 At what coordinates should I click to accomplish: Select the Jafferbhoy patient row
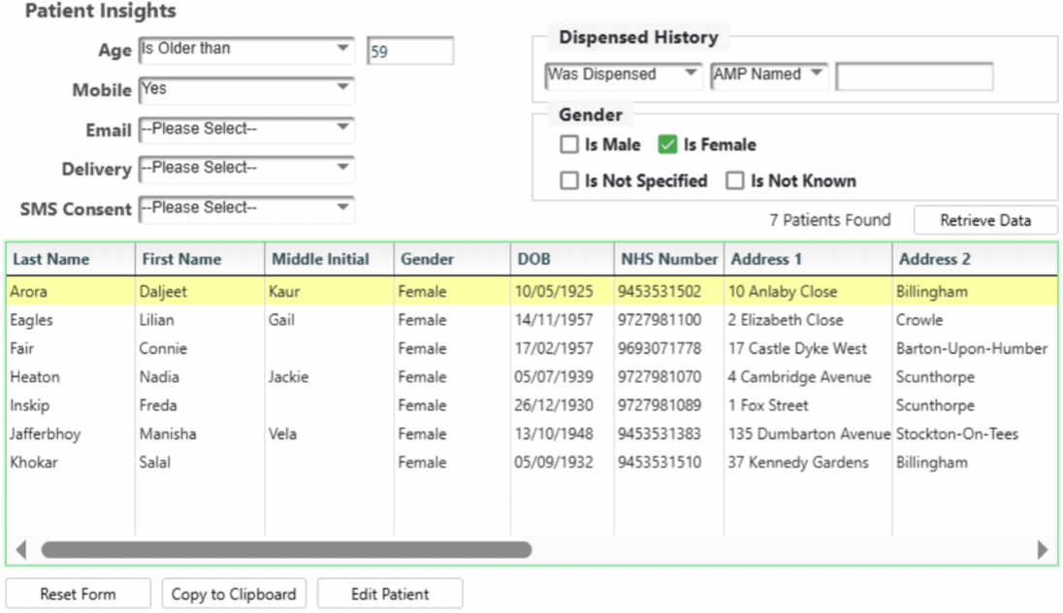[46, 435]
